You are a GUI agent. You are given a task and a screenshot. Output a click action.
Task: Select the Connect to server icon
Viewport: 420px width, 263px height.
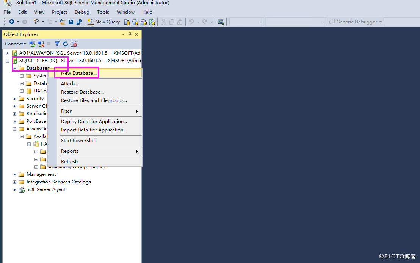click(x=32, y=44)
